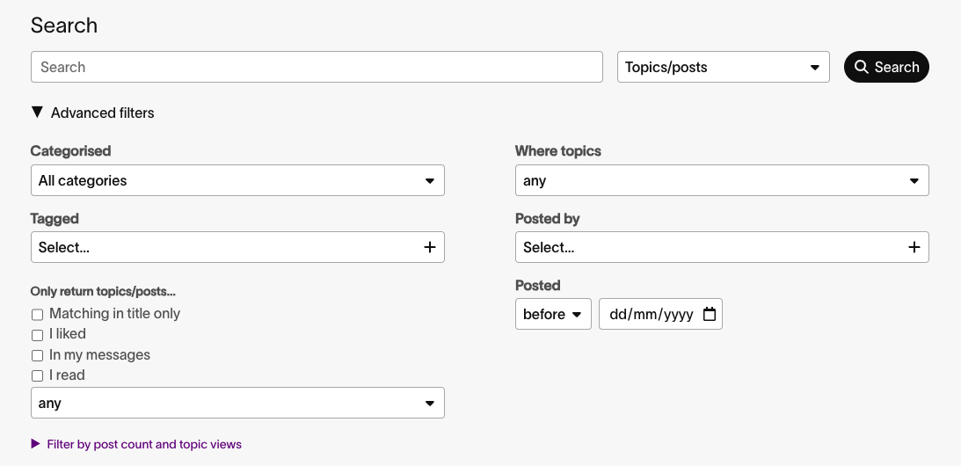Click the magnifier Search button
This screenshot has width=961, height=466.
click(x=886, y=67)
